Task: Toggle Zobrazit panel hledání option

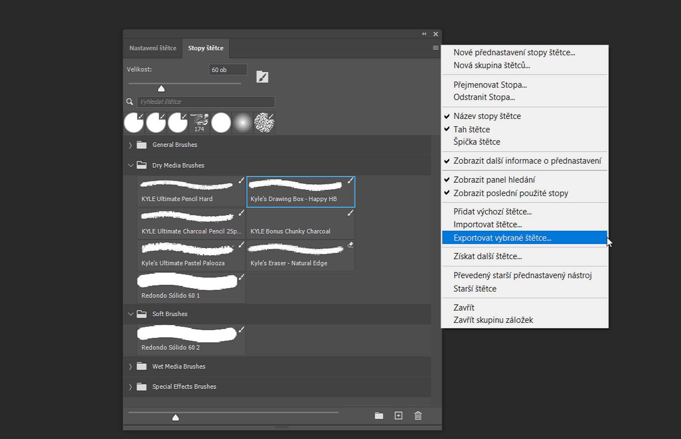Action: pyautogui.click(x=524, y=180)
